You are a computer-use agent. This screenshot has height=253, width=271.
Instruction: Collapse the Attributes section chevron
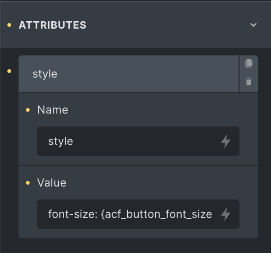pos(253,25)
